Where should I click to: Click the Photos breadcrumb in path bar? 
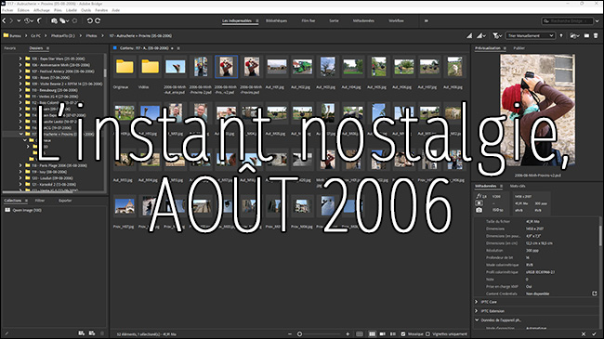pos(91,36)
